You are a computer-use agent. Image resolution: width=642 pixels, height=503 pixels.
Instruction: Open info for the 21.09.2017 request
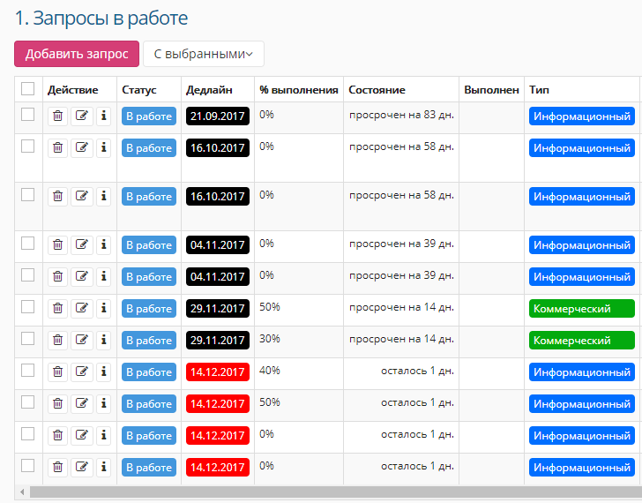click(x=103, y=116)
